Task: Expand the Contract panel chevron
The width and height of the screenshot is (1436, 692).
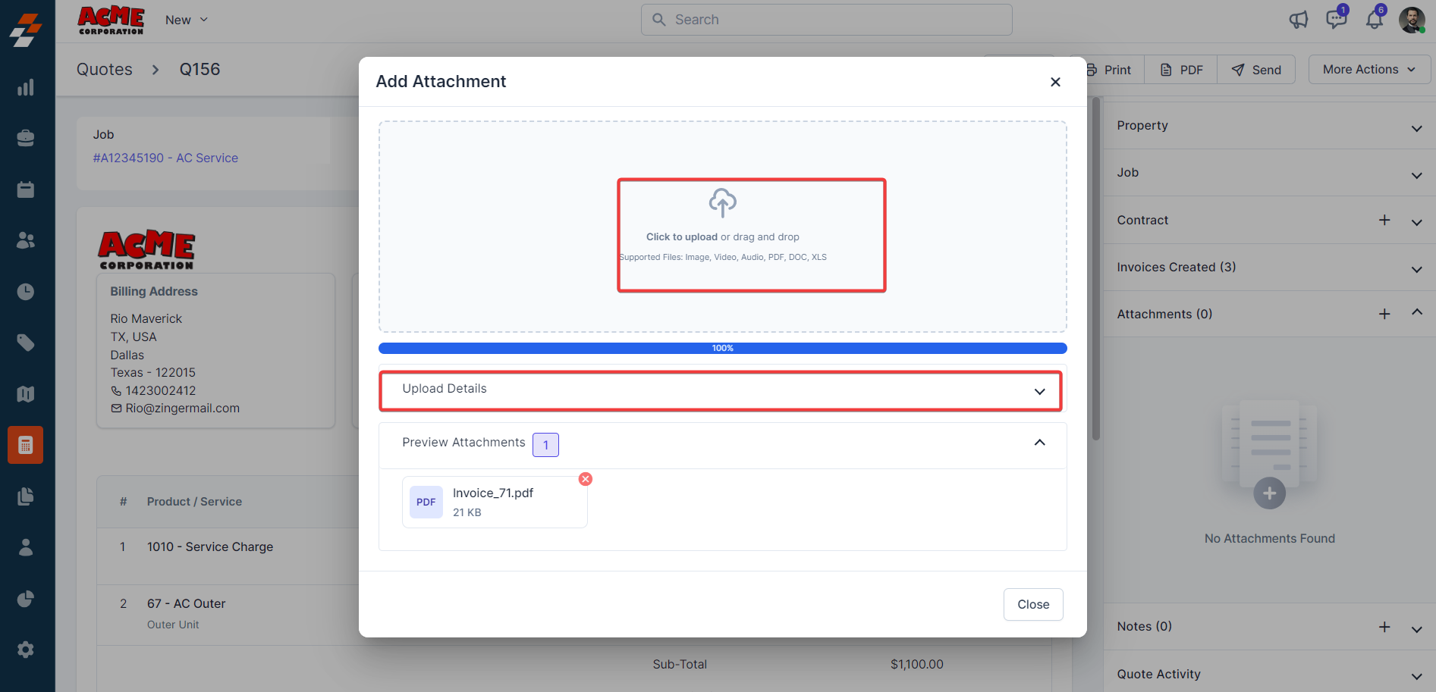Action: (1416, 223)
